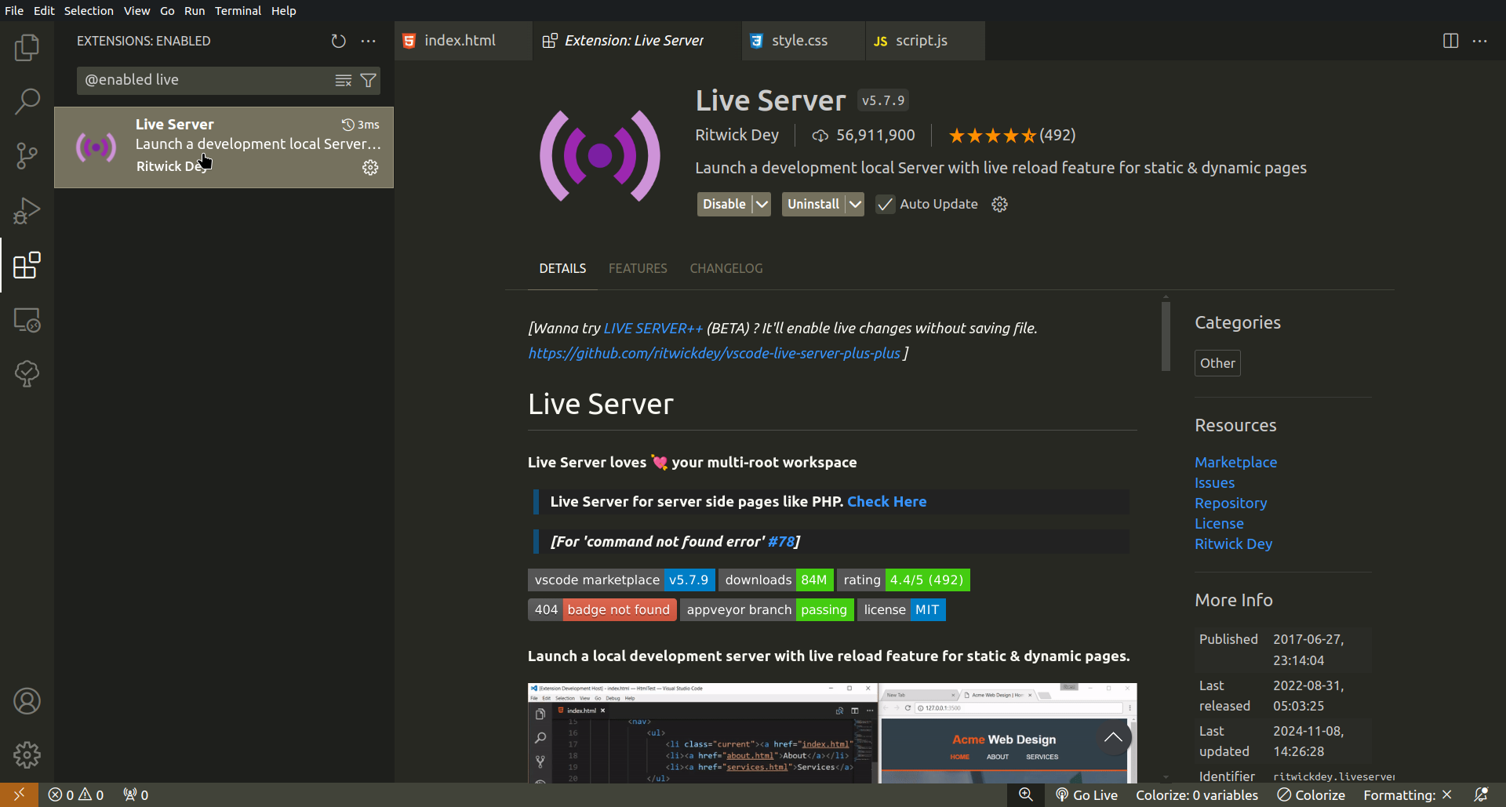Click Go Live in the status bar
This screenshot has height=807, width=1506.
tap(1086, 795)
